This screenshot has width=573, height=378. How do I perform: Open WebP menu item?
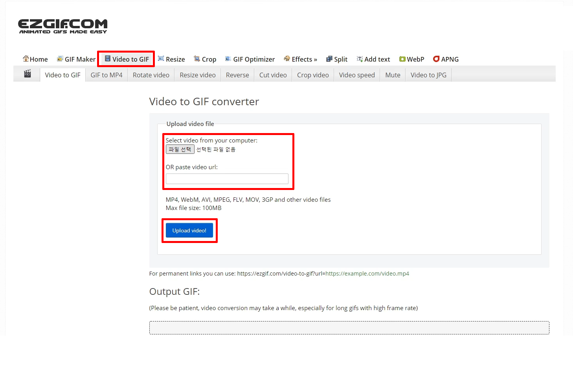coord(412,59)
